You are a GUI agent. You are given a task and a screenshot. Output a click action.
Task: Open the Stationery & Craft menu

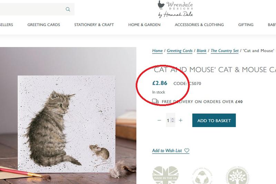(x=94, y=25)
